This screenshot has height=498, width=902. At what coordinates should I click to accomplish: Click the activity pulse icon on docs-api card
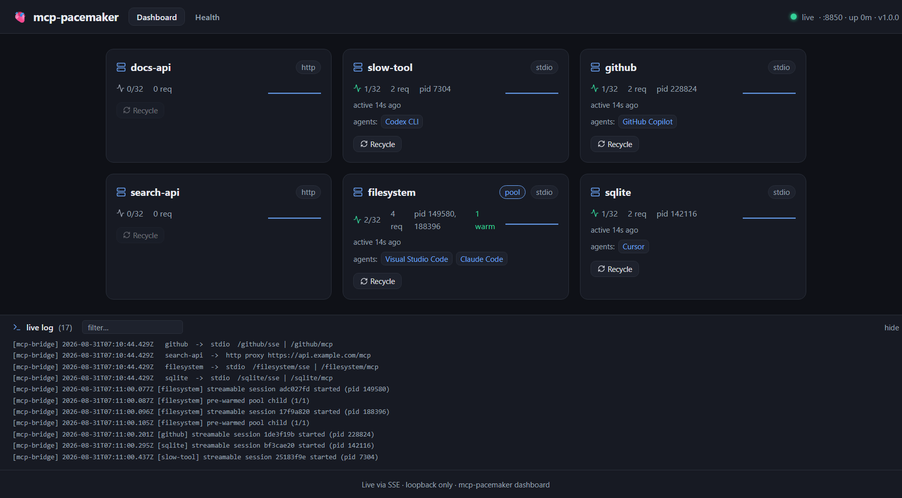(120, 89)
